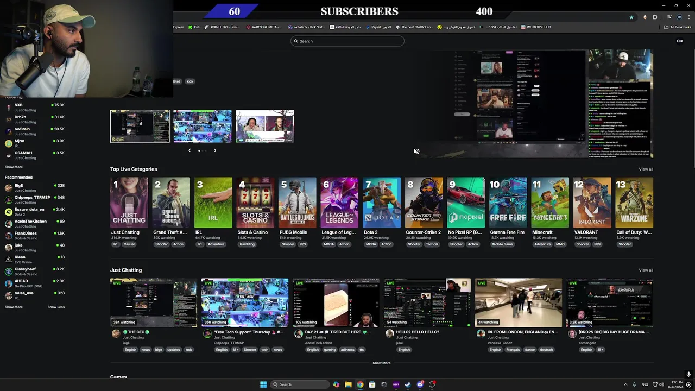Click the Gambling tag under Slots & Casino
The width and height of the screenshot is (695, 391).
247,244
